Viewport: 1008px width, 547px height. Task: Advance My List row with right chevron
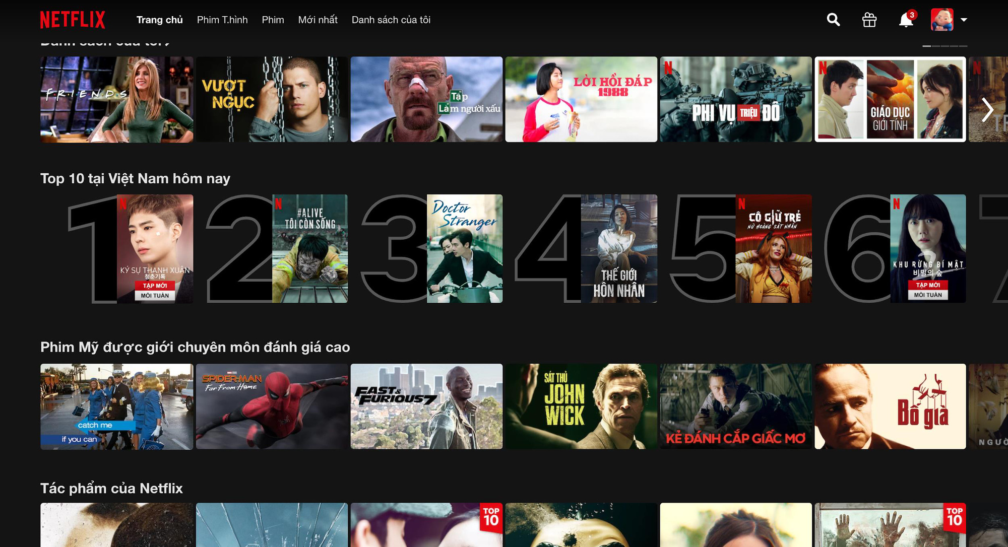click(988, 110)
